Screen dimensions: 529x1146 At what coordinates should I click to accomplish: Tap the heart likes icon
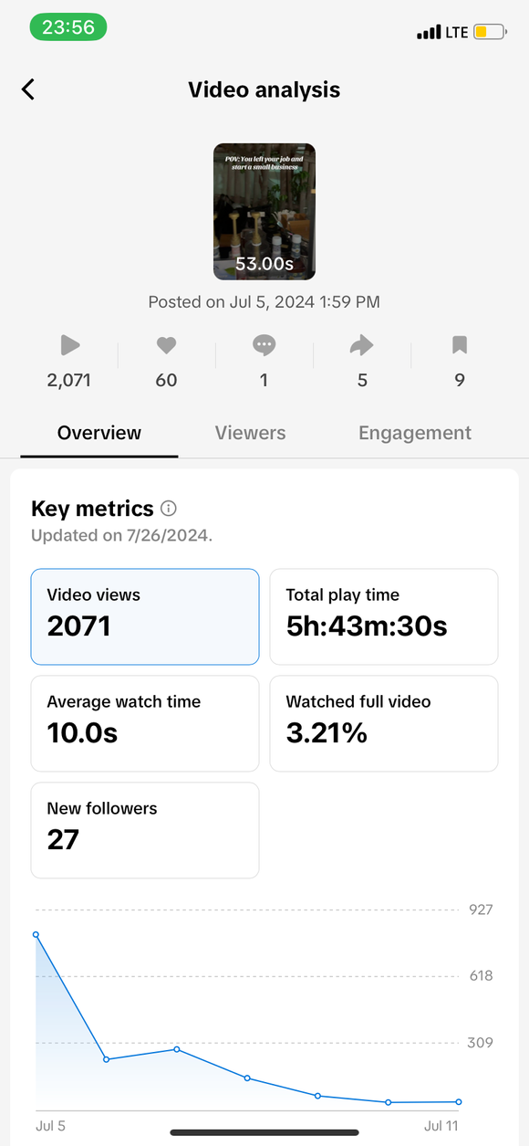click(x=166, y=345)
